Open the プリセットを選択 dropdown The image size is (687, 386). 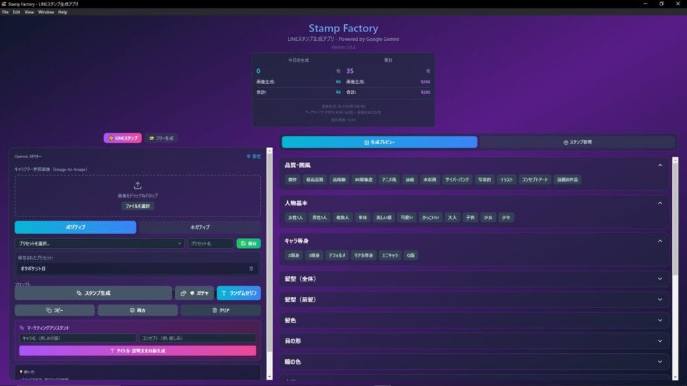click(99, 243)
